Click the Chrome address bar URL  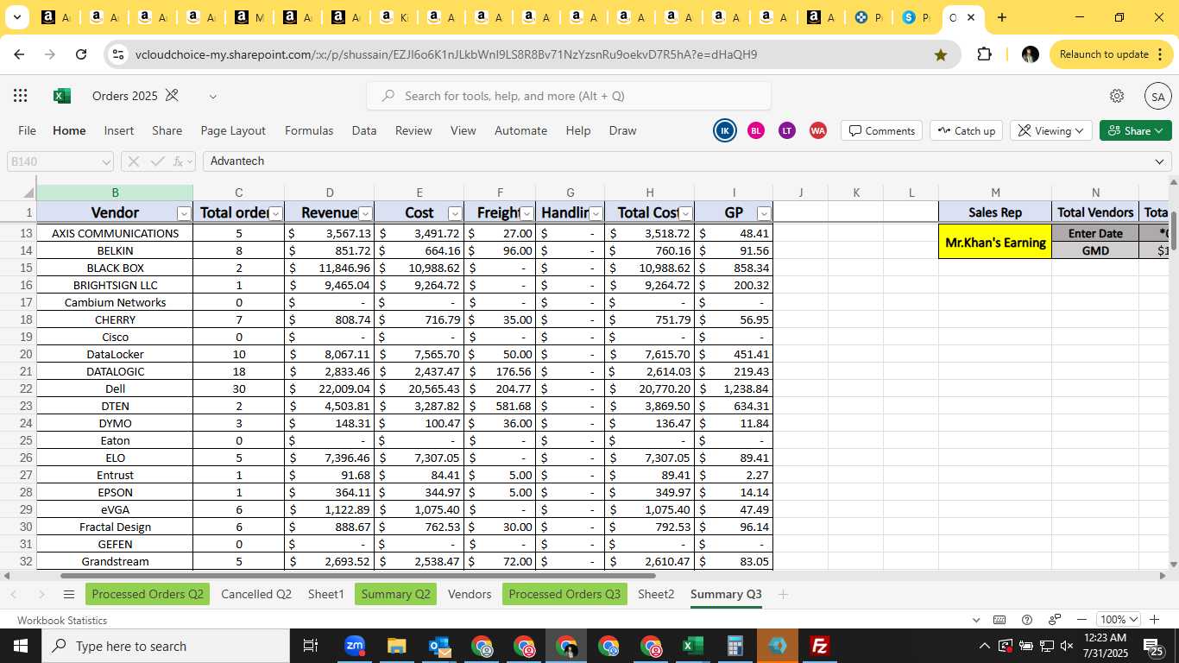tap(446, 54)
